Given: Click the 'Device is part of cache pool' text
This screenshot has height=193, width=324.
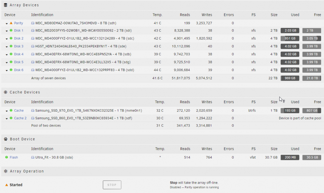Looking at the screenshot, I should click(x=300, y=118).
